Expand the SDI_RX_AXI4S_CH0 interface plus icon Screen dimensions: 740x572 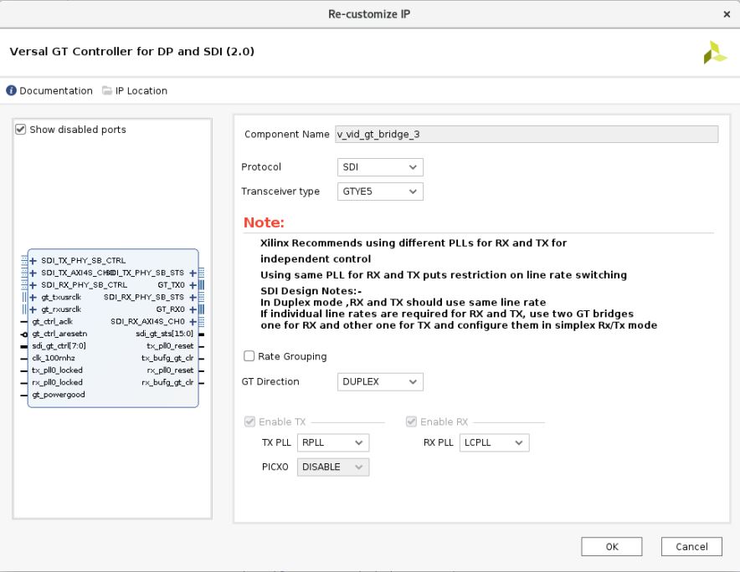coord(193,321)
